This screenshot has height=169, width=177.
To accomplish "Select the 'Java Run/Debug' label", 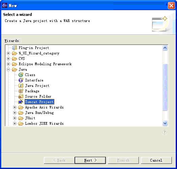I will point(39,113).
